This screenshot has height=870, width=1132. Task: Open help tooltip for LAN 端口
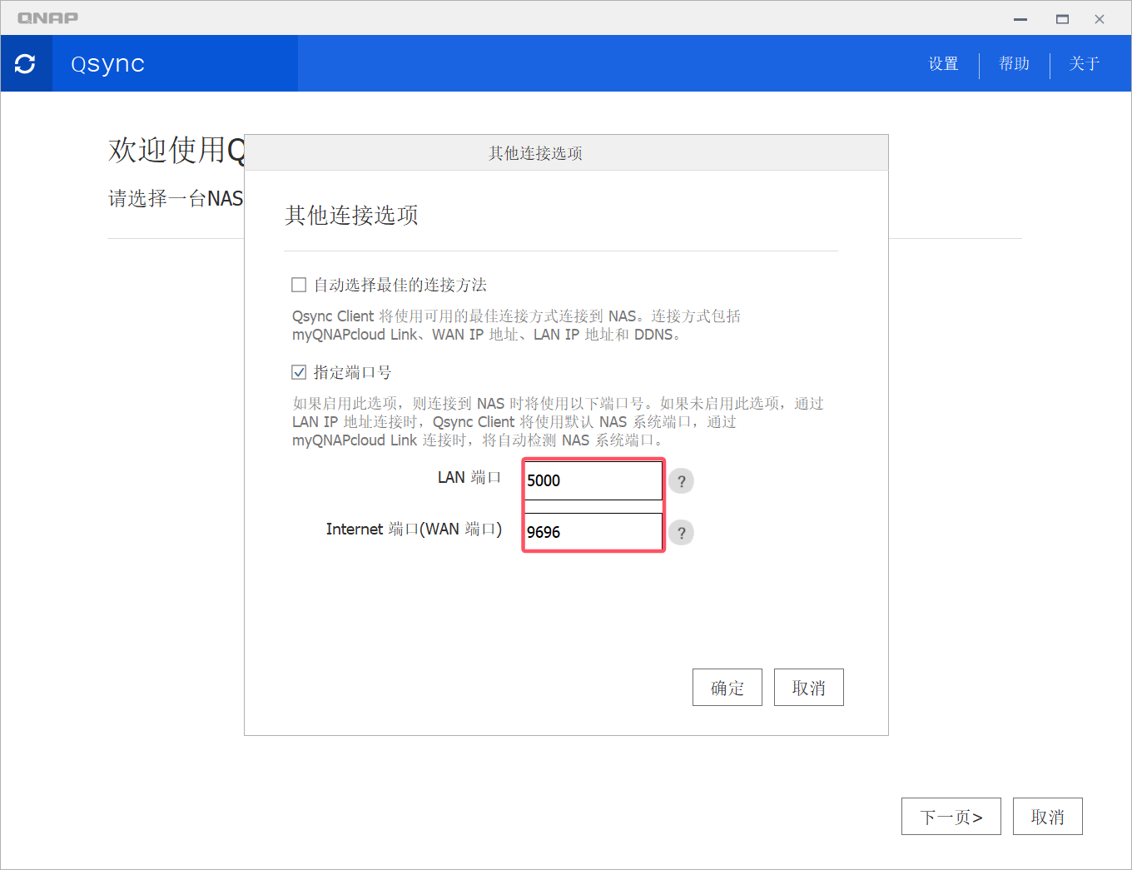coord(681,481)
